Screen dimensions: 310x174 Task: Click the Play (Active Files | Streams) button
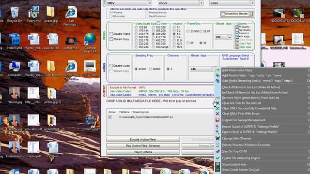(x=143, y=146)
